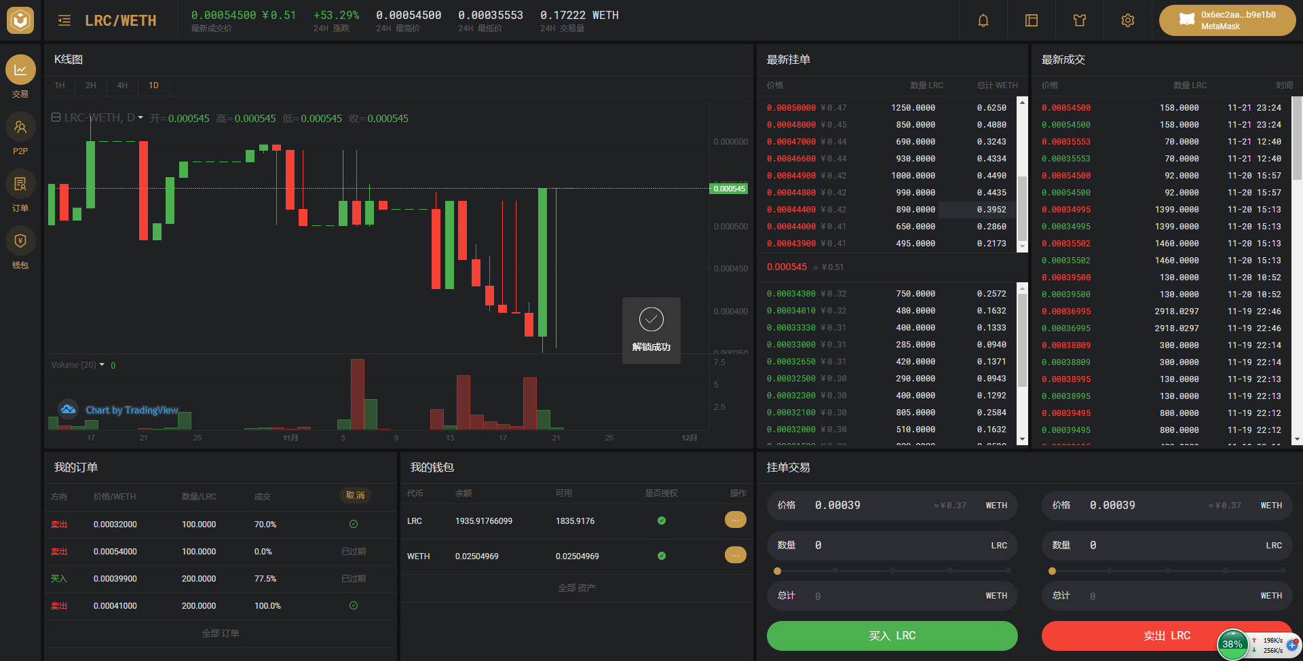The height and width of the screenshot is (661, 1303).
Task: Open the orders sidebar icon
Action: tap(20, 184)
